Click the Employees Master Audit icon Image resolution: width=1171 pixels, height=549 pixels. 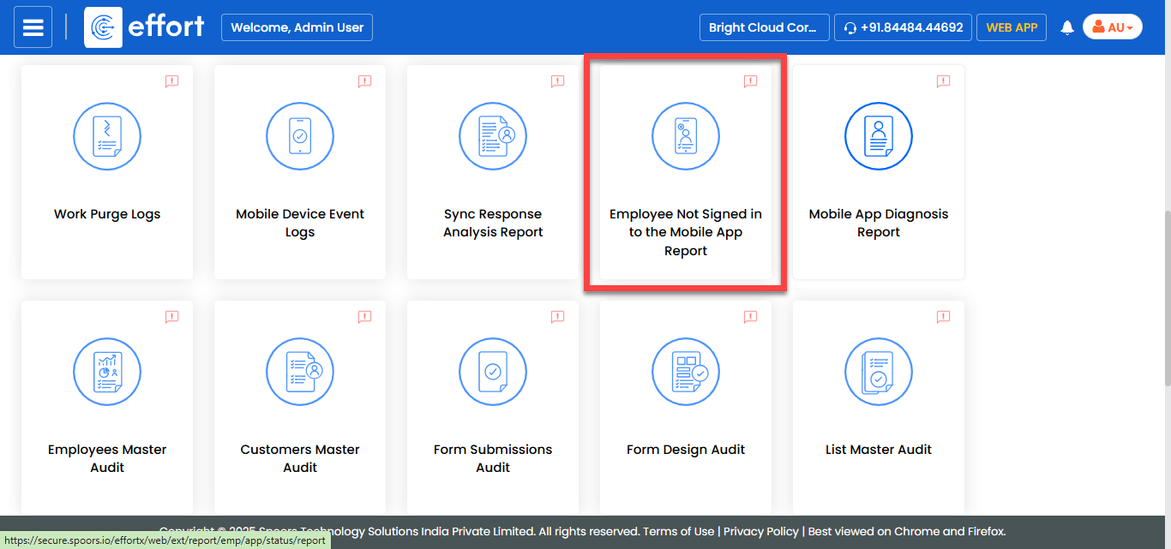107,372
